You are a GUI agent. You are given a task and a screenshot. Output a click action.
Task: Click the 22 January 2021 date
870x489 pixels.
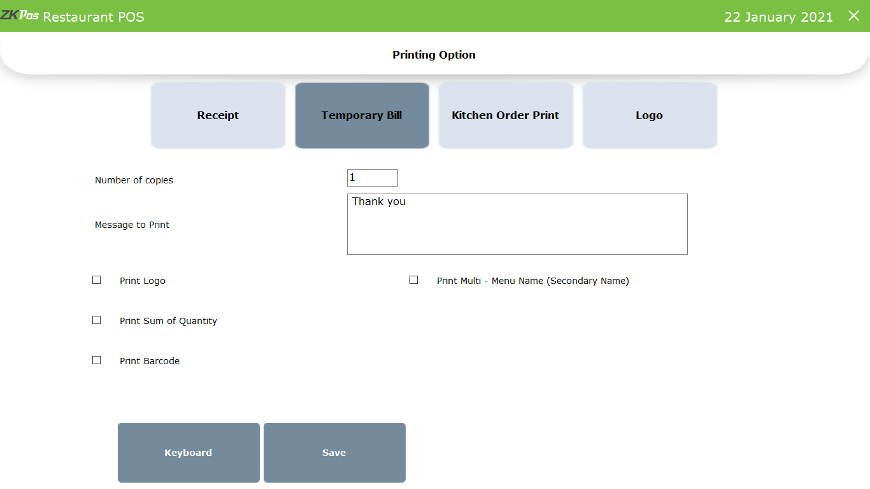coord(778,17)
